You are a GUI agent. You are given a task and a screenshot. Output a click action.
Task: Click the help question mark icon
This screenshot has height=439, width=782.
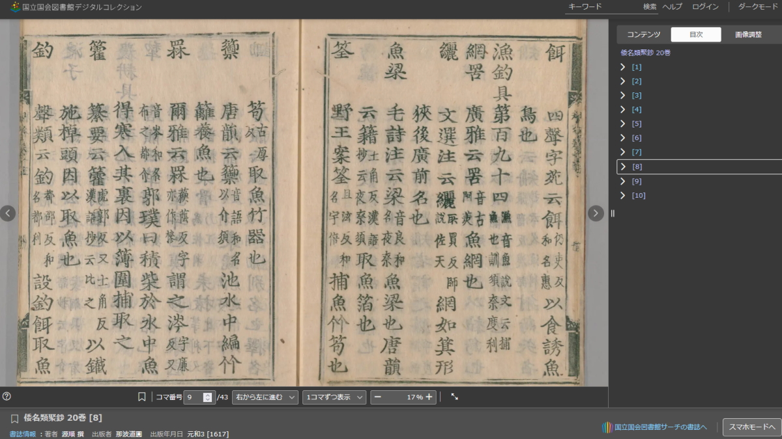point(7,396)
